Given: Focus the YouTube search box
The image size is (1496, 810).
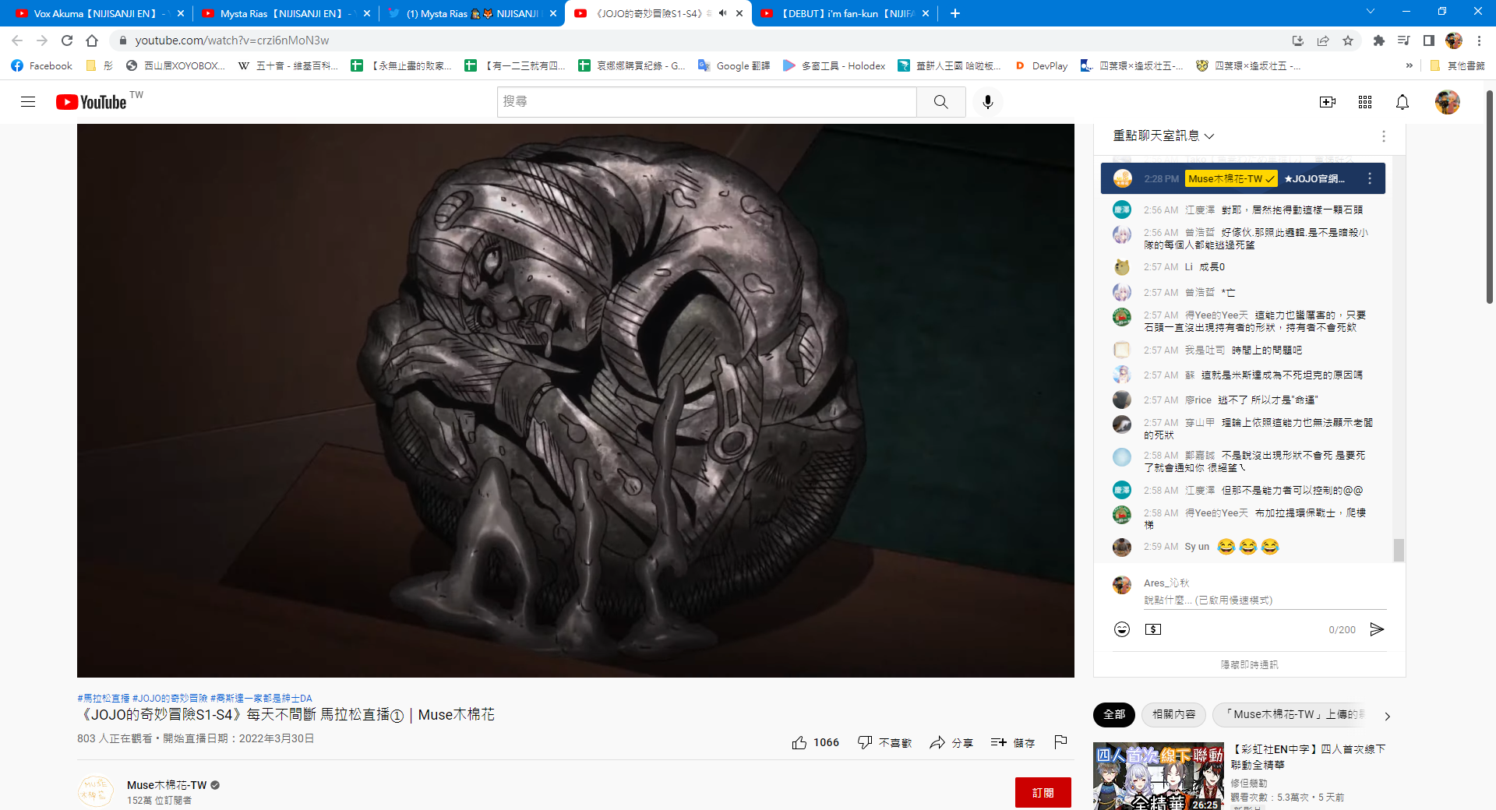Looking at the screenshot, I should coord(707,102).
